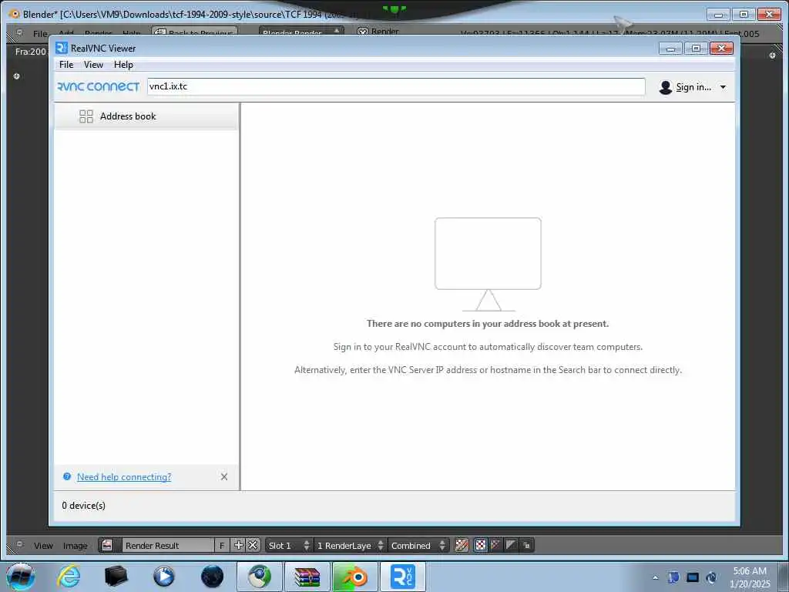789x592 pixels.
Task: Open the Help menu in RealVNC Viewer
Action: point(123,65)
